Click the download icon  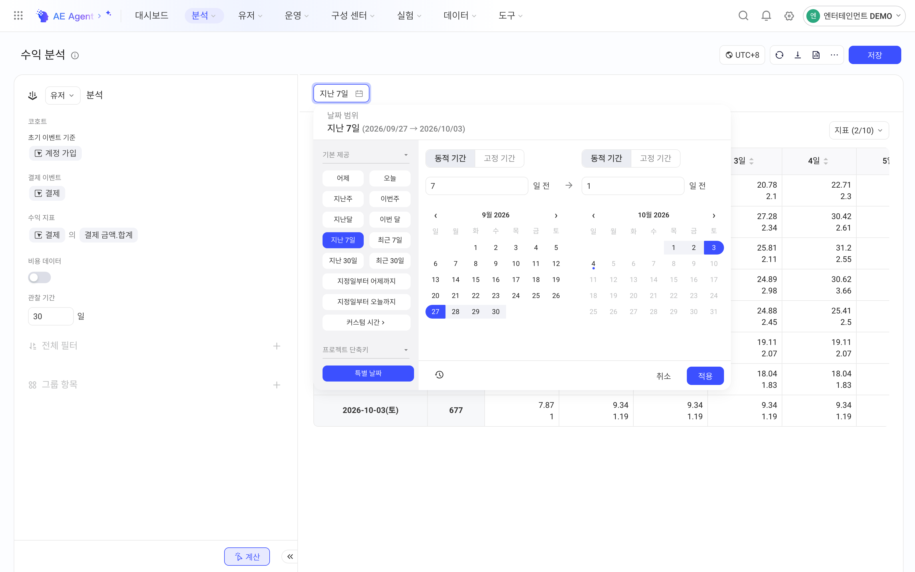tap(798, 55)
